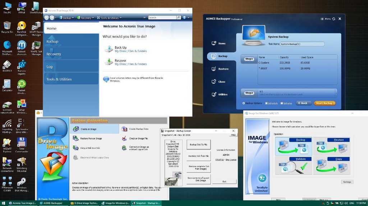This screenshot has width=368, height=206.
Task: Select the Create an Image icon in R-Drive
Action: point(76,129)
